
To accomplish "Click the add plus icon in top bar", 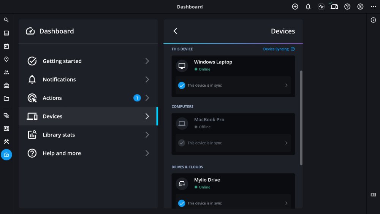I will [295, 6].
